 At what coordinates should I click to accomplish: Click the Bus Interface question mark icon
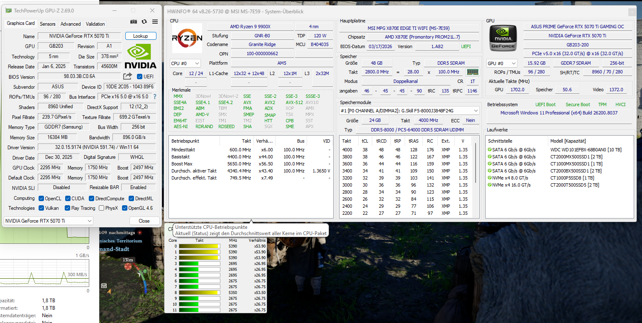point(155,97)
